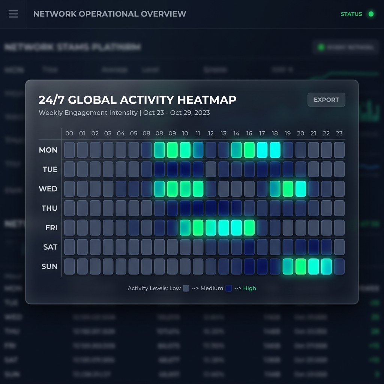
Task: Select the bright Friday cell at hour 11
Action: pyautogui.click(x=198, y=228)
